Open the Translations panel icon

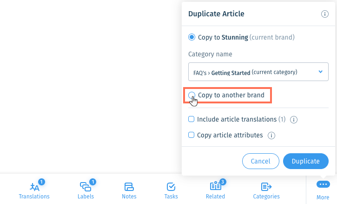point(34,187)
